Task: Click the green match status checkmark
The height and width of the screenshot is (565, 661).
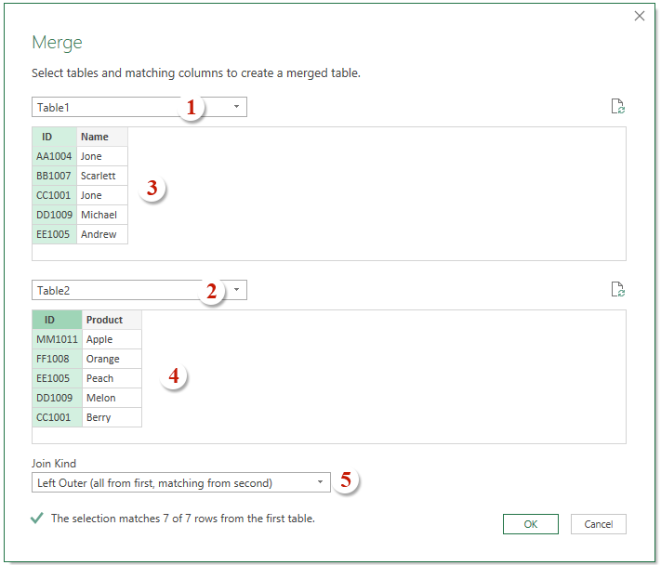Action: 37,519
